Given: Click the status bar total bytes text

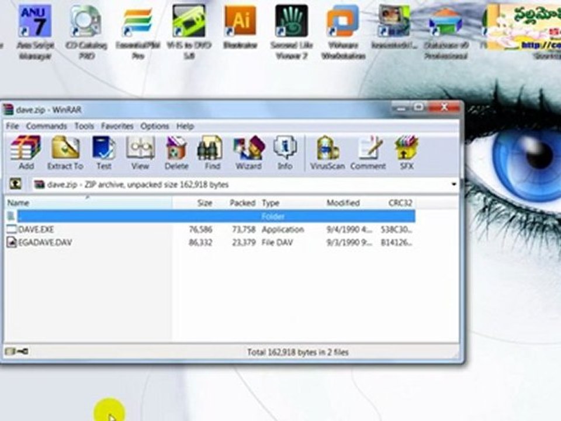Looking at the screenshot, I should tap(297, 352).
